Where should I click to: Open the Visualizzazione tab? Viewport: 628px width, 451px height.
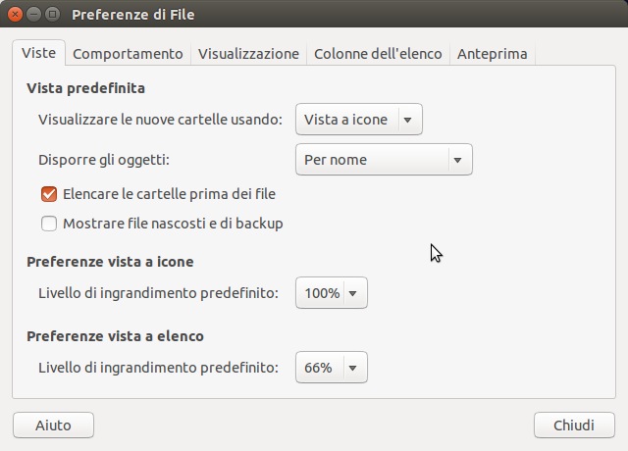248,54
